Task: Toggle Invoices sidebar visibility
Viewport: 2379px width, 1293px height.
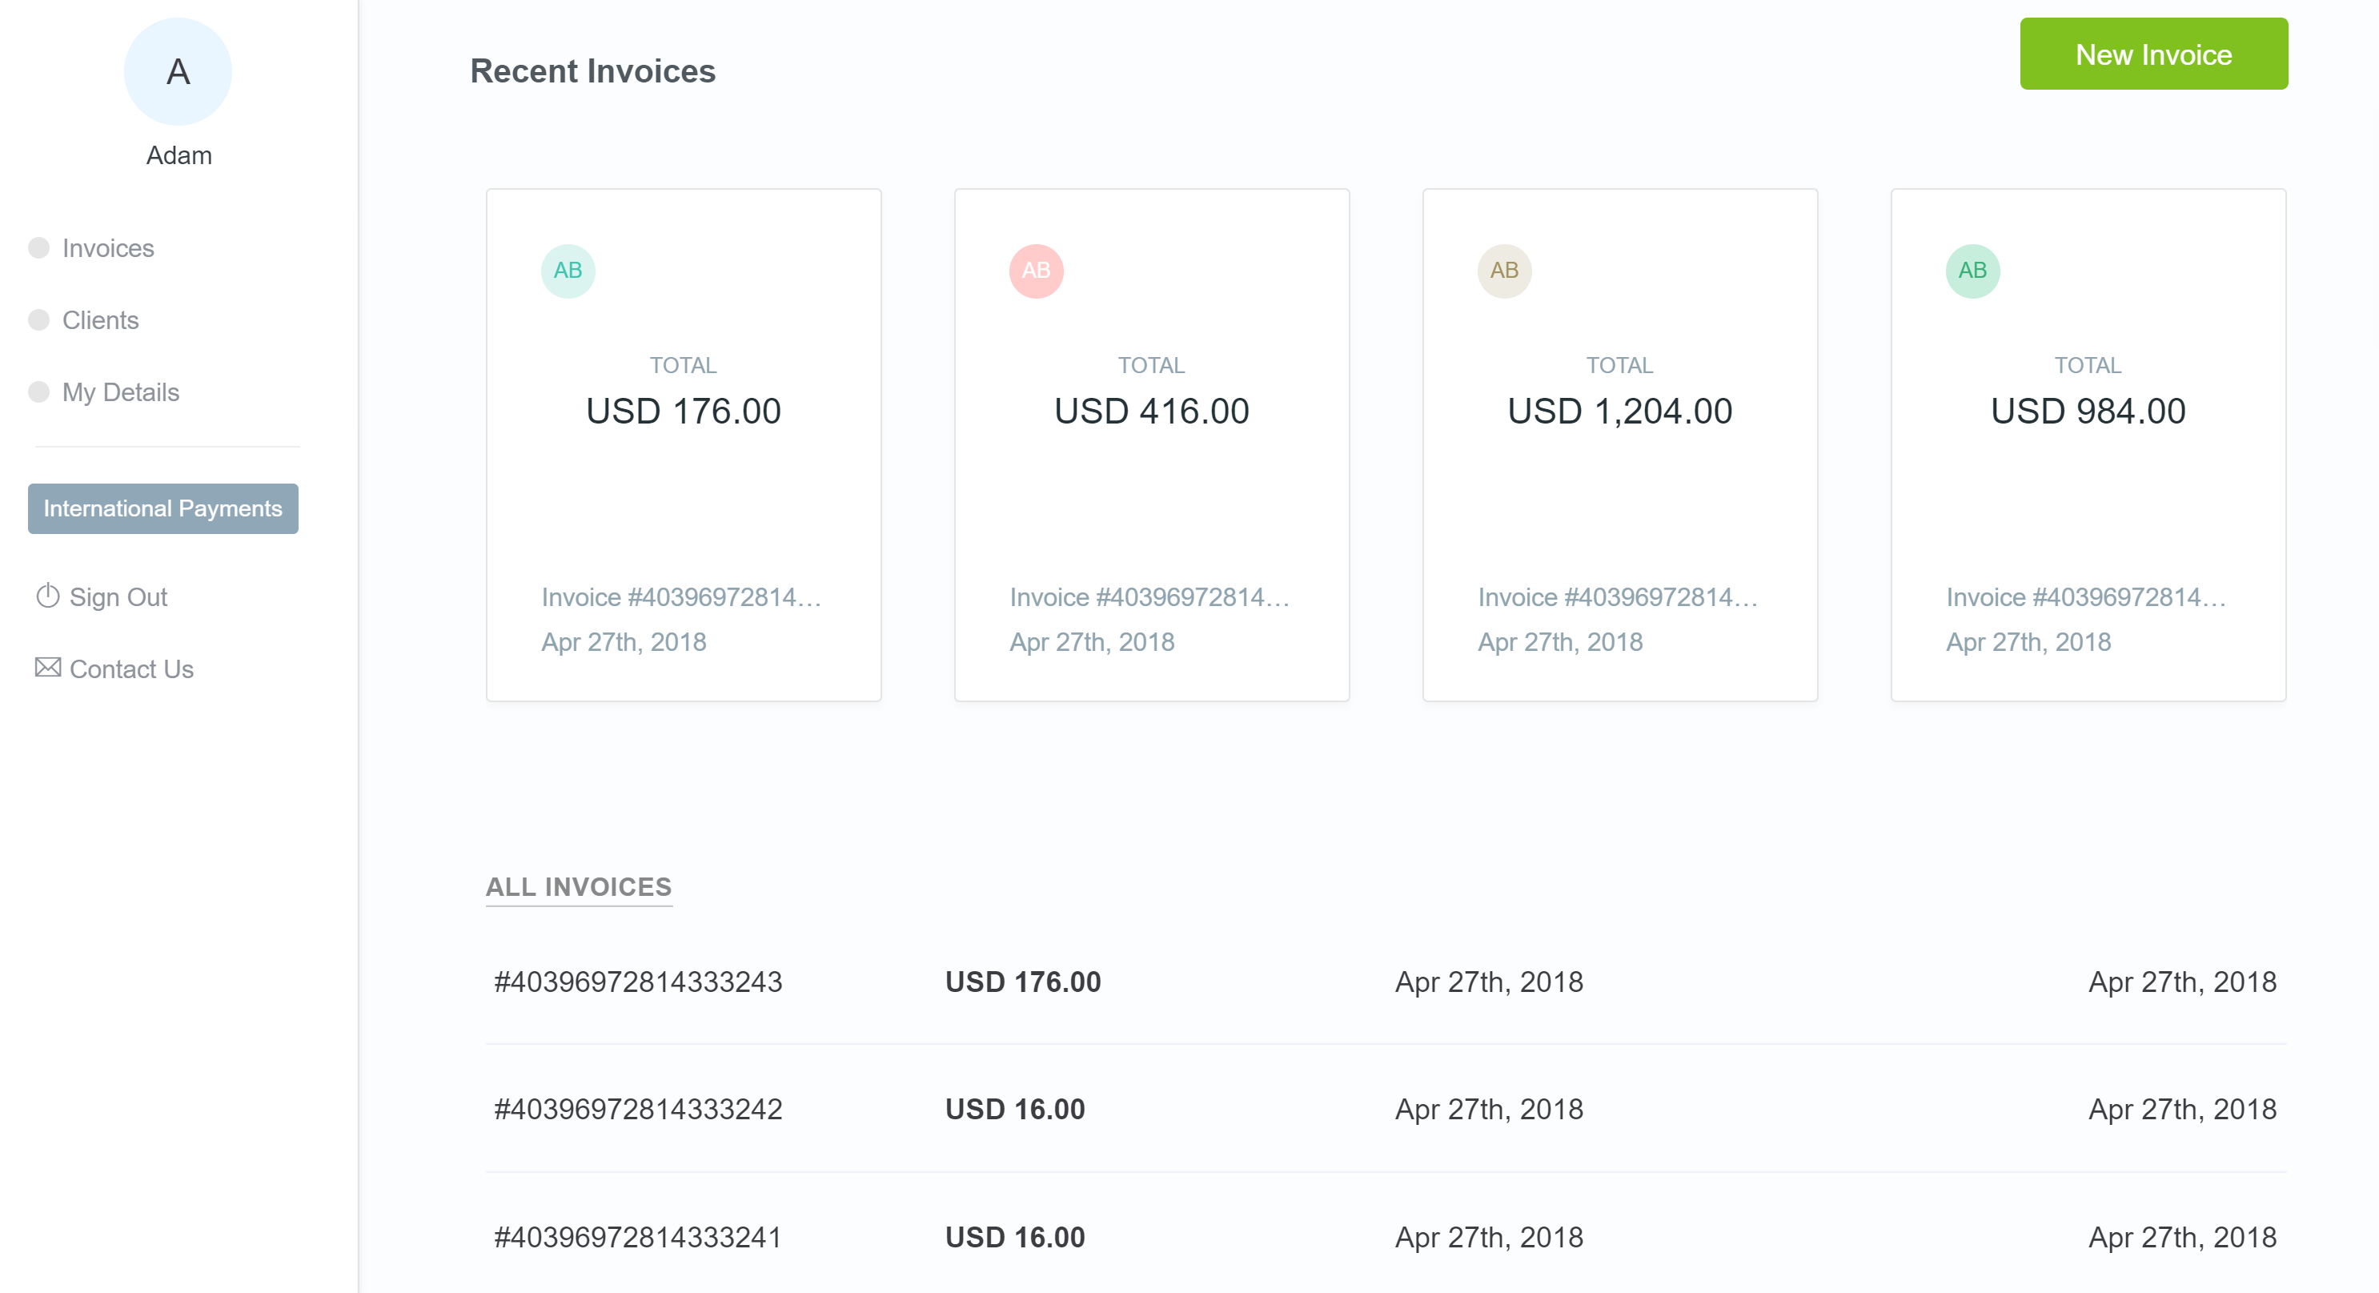Action: [x=40, y=247]
